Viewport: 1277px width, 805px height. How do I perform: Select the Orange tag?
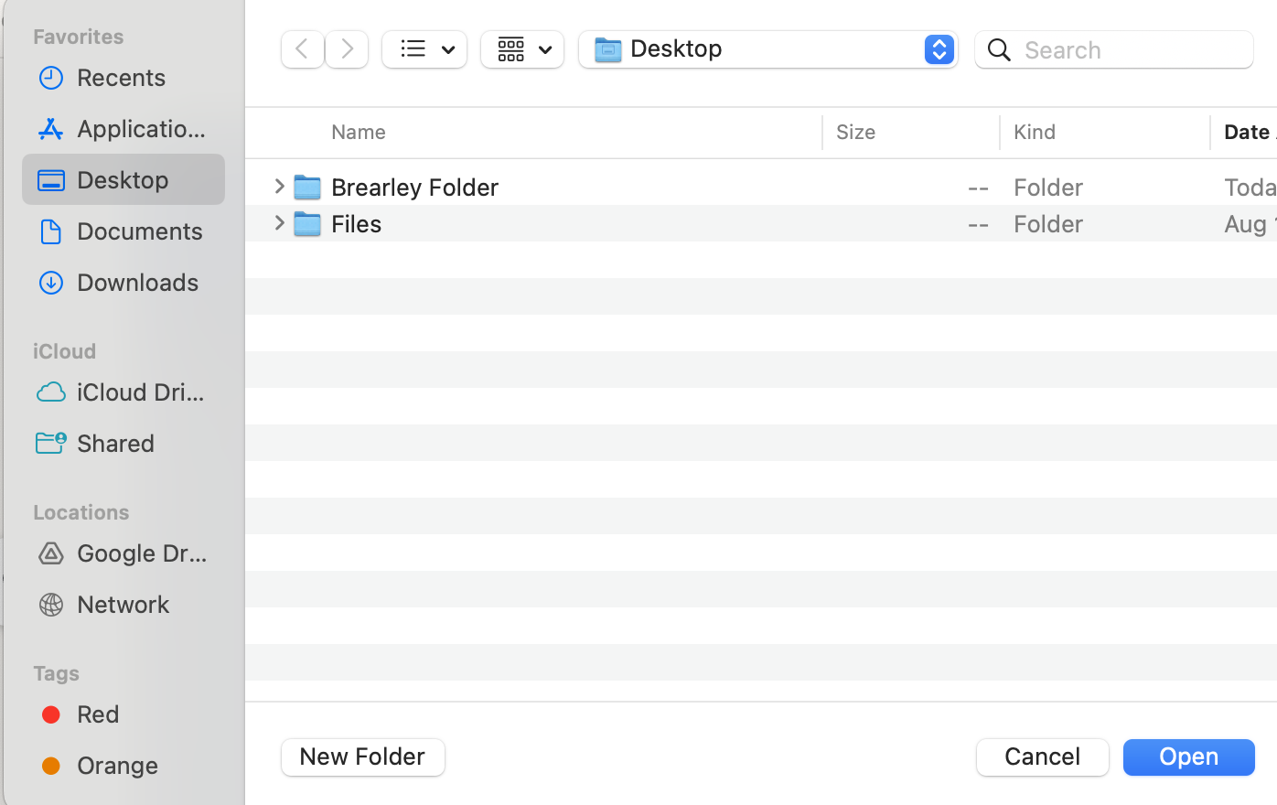coord(123,766)
